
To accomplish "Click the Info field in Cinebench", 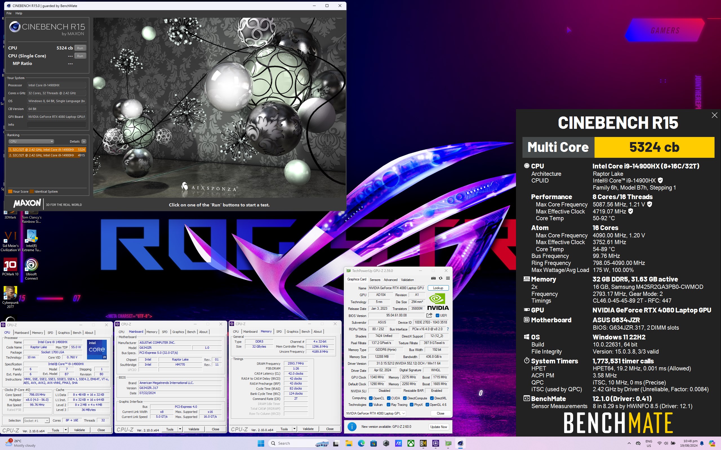I will 57,124.
